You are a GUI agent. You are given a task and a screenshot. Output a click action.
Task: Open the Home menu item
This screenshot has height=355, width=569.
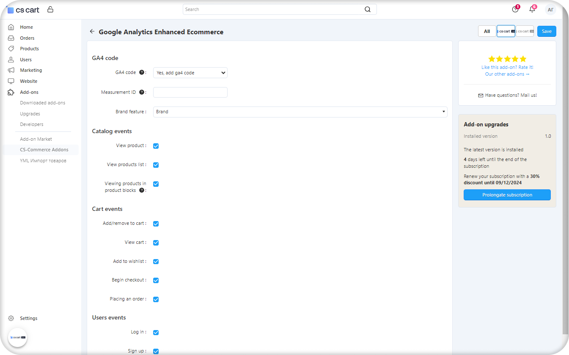pyautogui.click(x=26, y=27)
